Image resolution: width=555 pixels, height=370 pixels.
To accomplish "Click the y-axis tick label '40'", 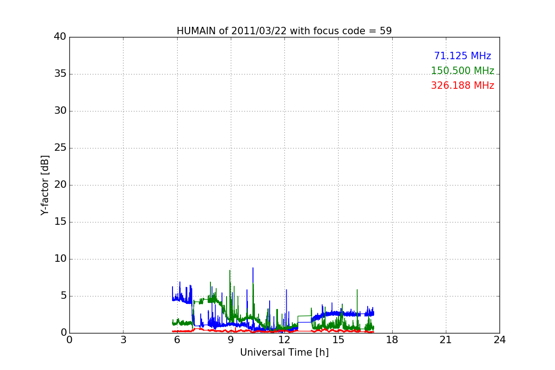I will (60, 37).
